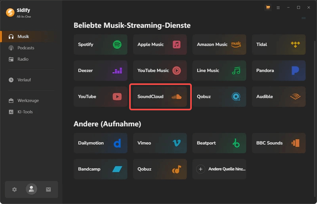Select the Spotify service tile
The image size is (317, 204).
tap(100, 44)
